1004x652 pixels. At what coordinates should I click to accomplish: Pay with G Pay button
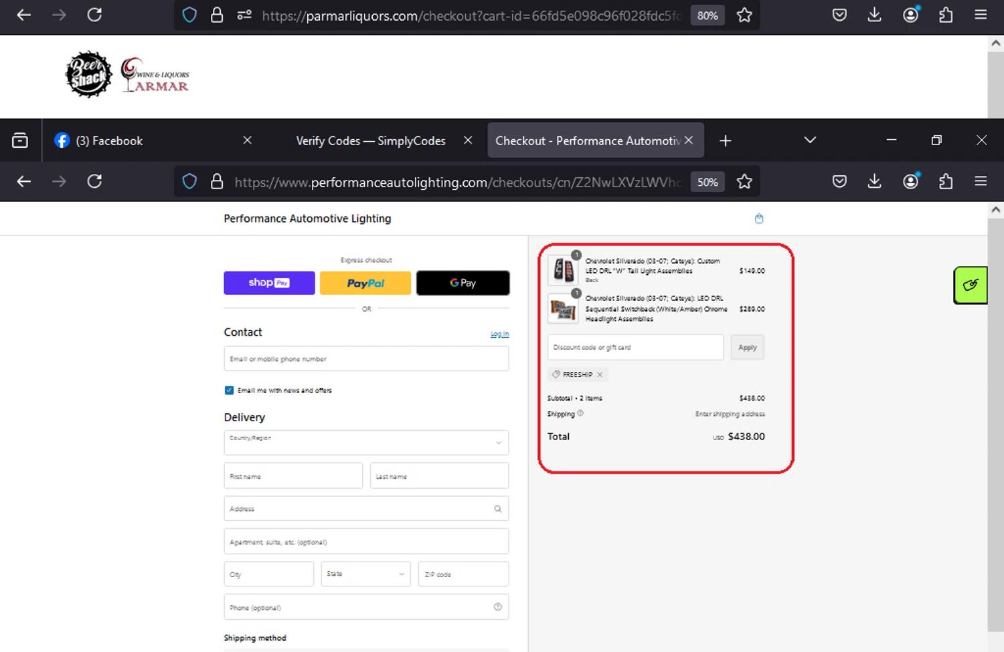[463, 283]
